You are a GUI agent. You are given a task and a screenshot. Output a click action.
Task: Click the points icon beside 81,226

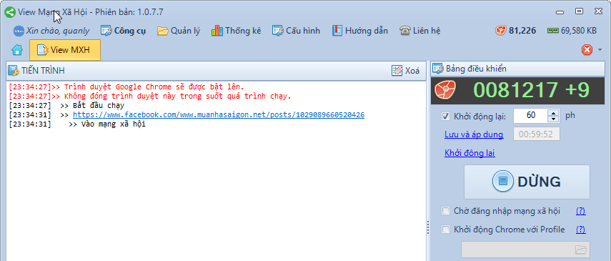501,31
